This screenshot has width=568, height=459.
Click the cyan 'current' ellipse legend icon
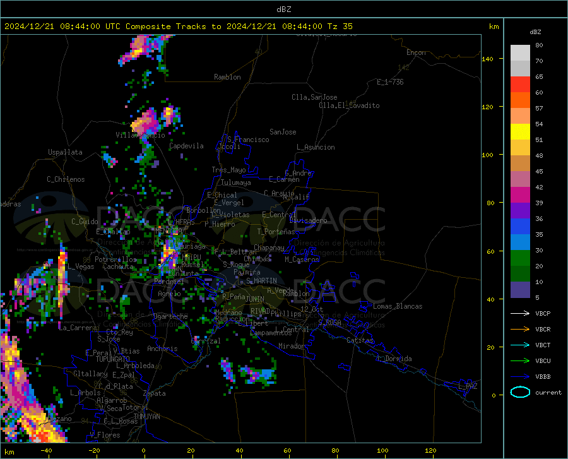coord(520,392)
